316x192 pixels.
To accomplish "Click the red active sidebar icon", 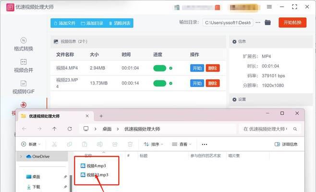I will [24, 105].
